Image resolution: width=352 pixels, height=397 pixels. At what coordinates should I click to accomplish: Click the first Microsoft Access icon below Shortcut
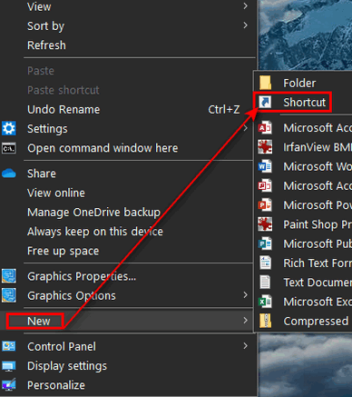pos(265,128)
